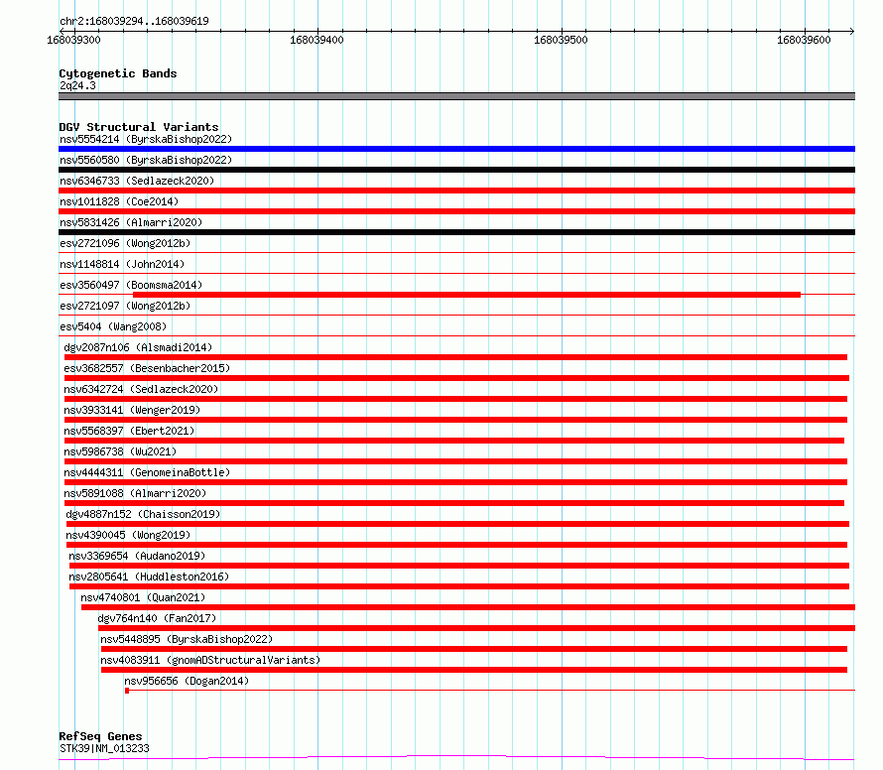Viewport: 883px width, 770px height.
Task: Open nsv956656 (Dogan2014) variant label
Action: [x=187, y=681]
